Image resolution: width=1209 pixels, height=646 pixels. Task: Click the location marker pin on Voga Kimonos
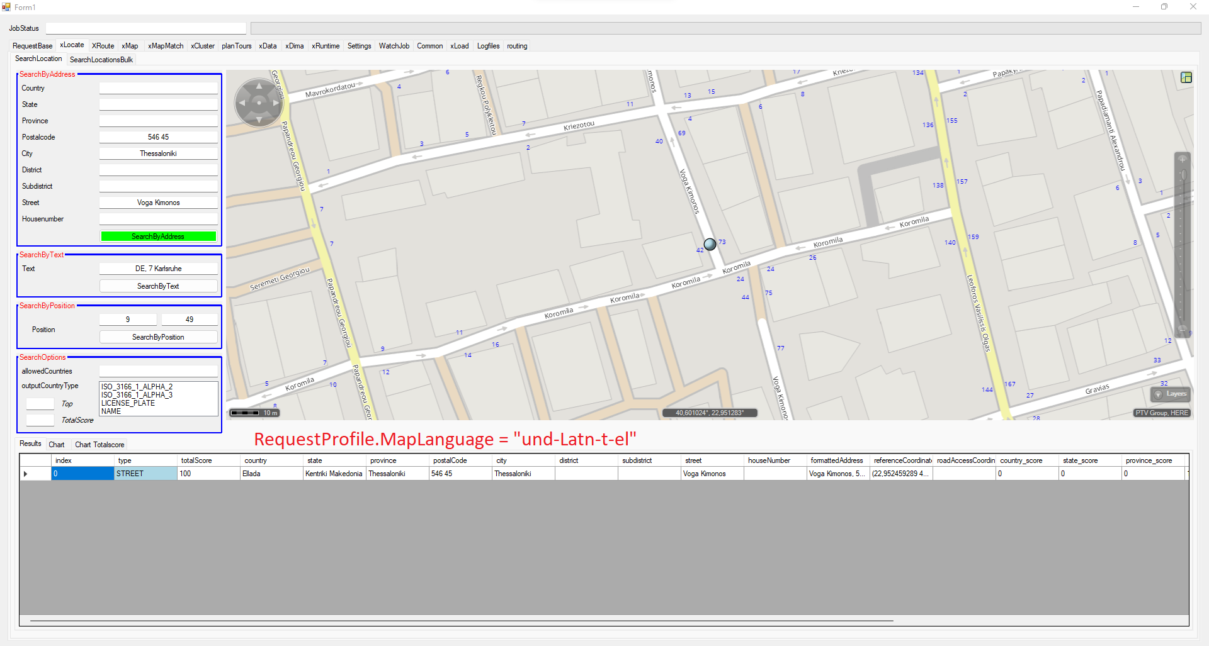(x=710, y=244)
